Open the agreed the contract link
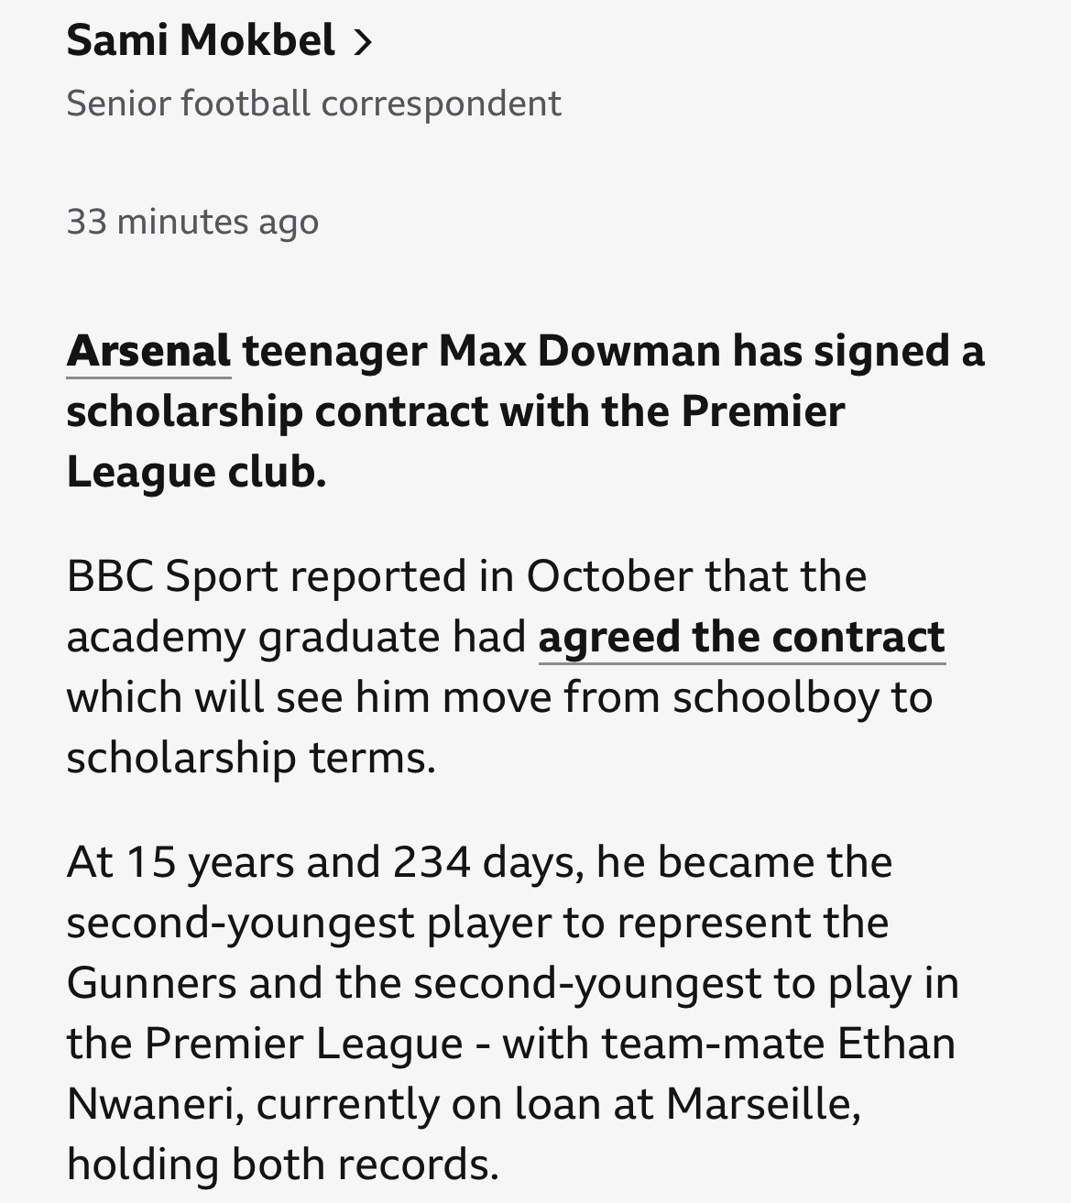This screenshot has width=1071, height=1203. coord(741,637)
